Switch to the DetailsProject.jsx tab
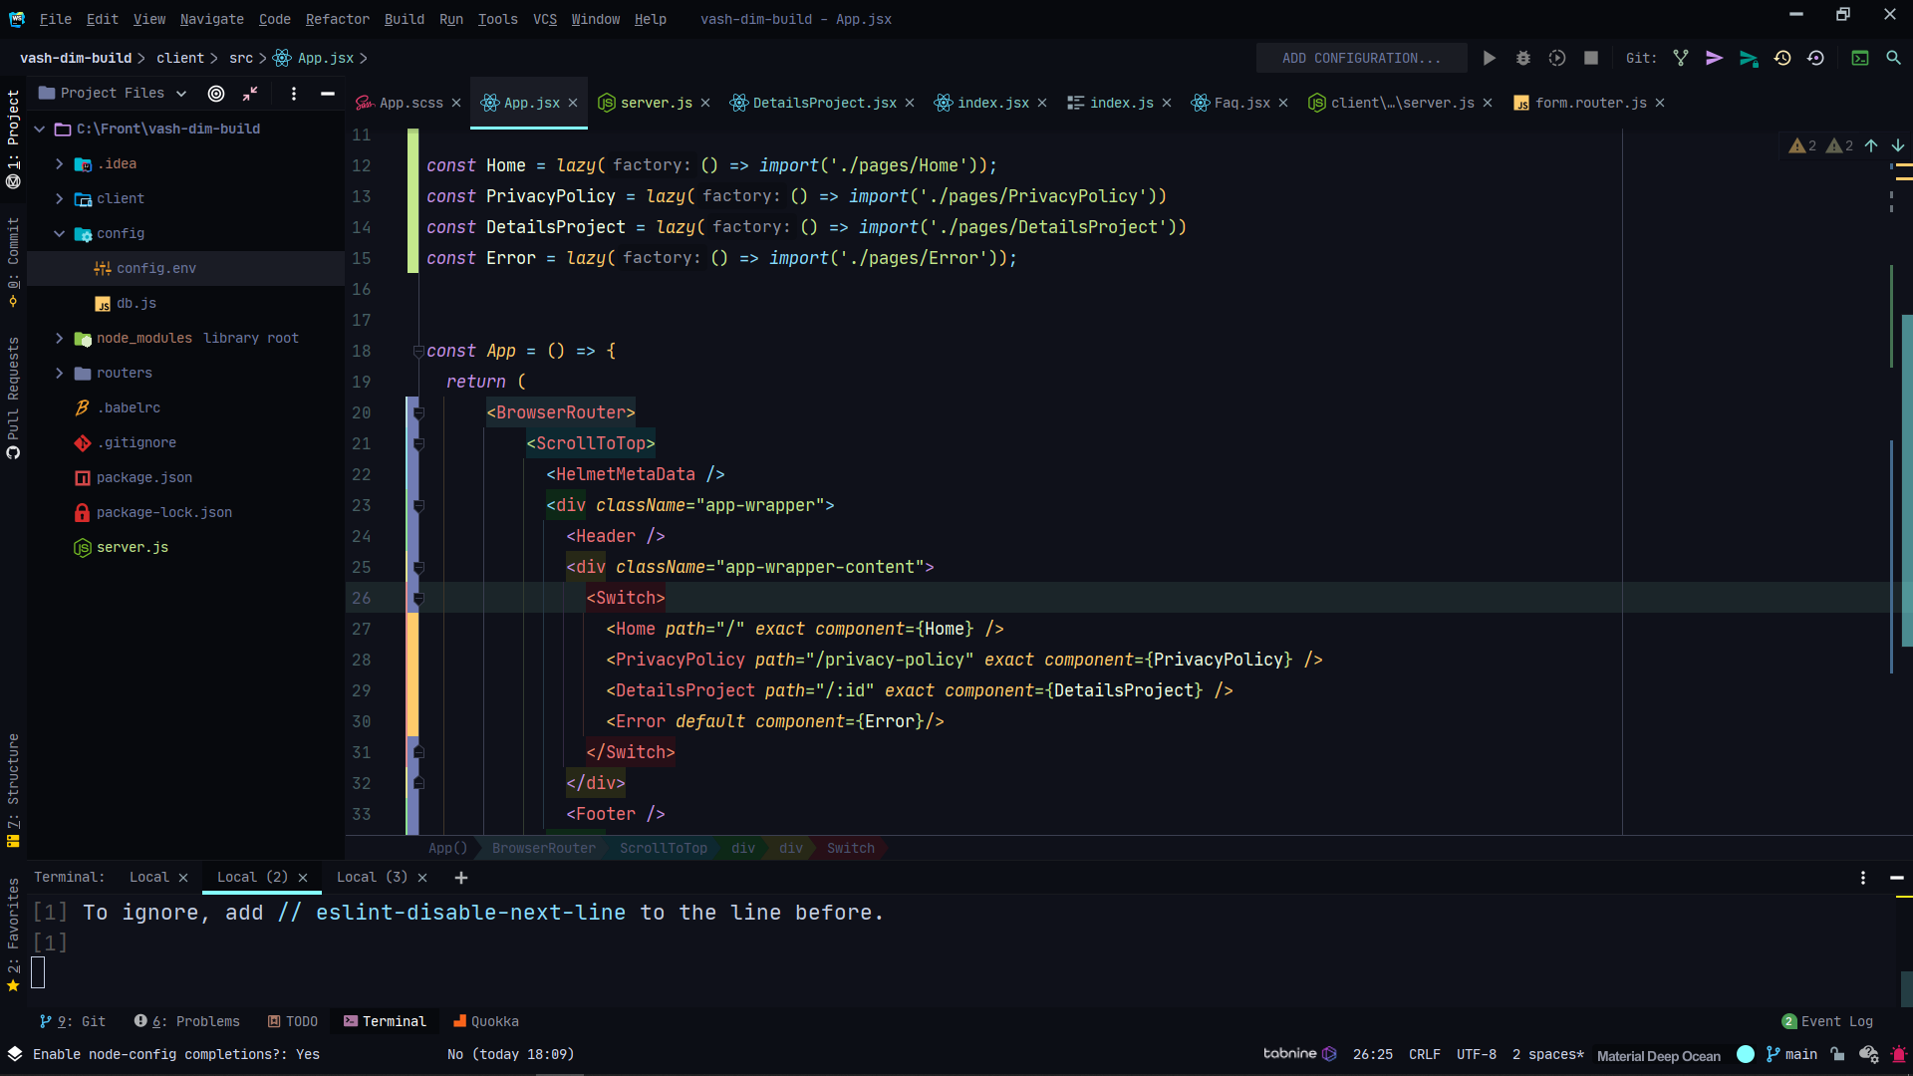This screenshot has width=1913, height=1076. click(x=823, y=103)
